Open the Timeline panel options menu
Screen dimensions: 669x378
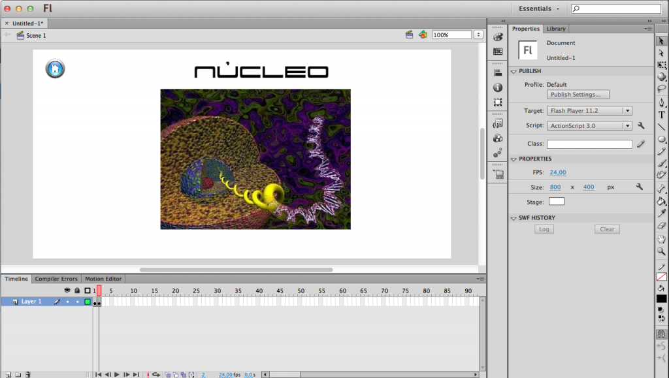481,279
